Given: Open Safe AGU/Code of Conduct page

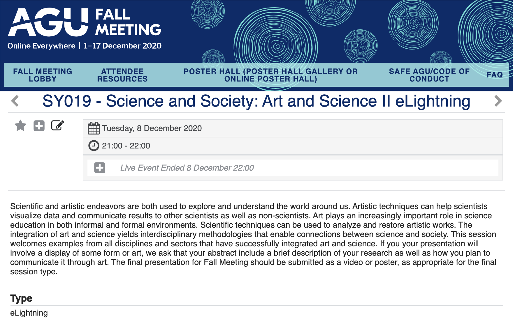Looking at the screenshot, I should 429,75.
